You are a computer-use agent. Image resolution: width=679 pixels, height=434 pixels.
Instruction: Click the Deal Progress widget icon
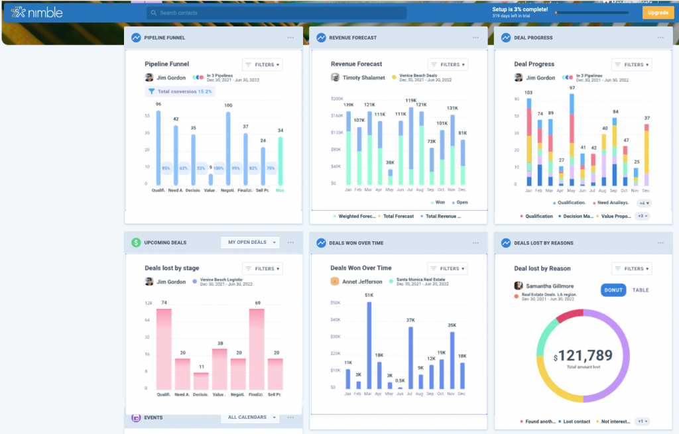pos(505,38)
